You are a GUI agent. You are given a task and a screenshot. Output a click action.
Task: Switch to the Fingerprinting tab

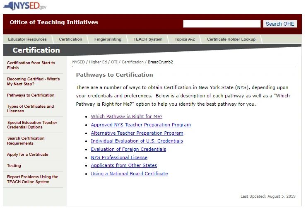point(108,39)
